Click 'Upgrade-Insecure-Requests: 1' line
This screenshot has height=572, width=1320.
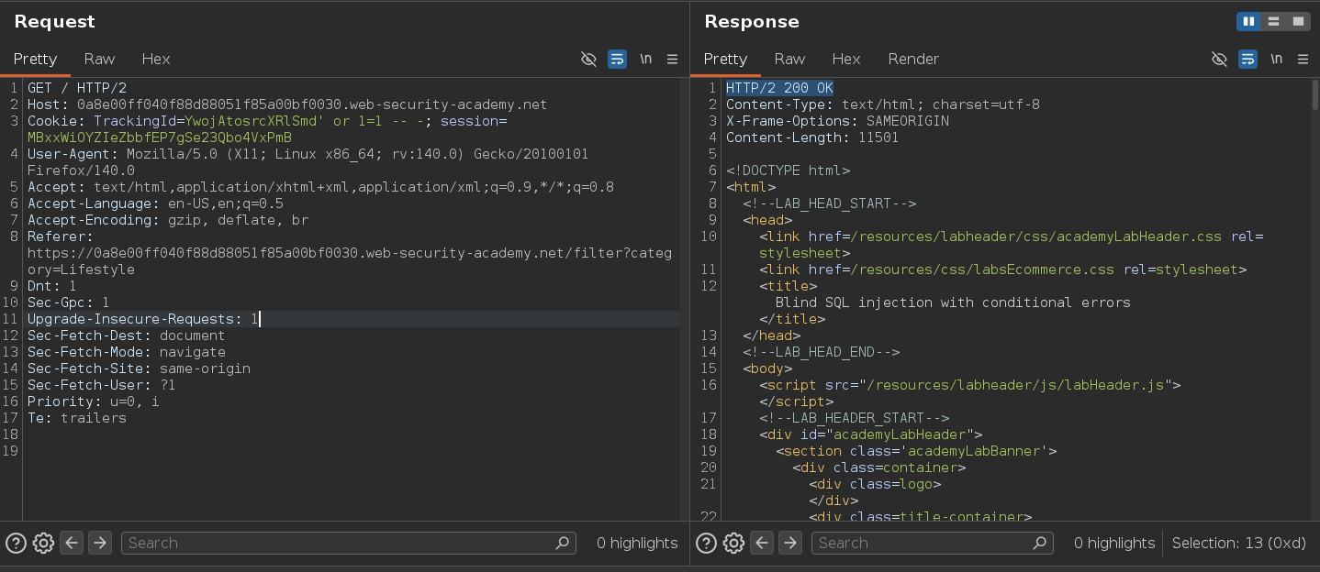[143, 319]
